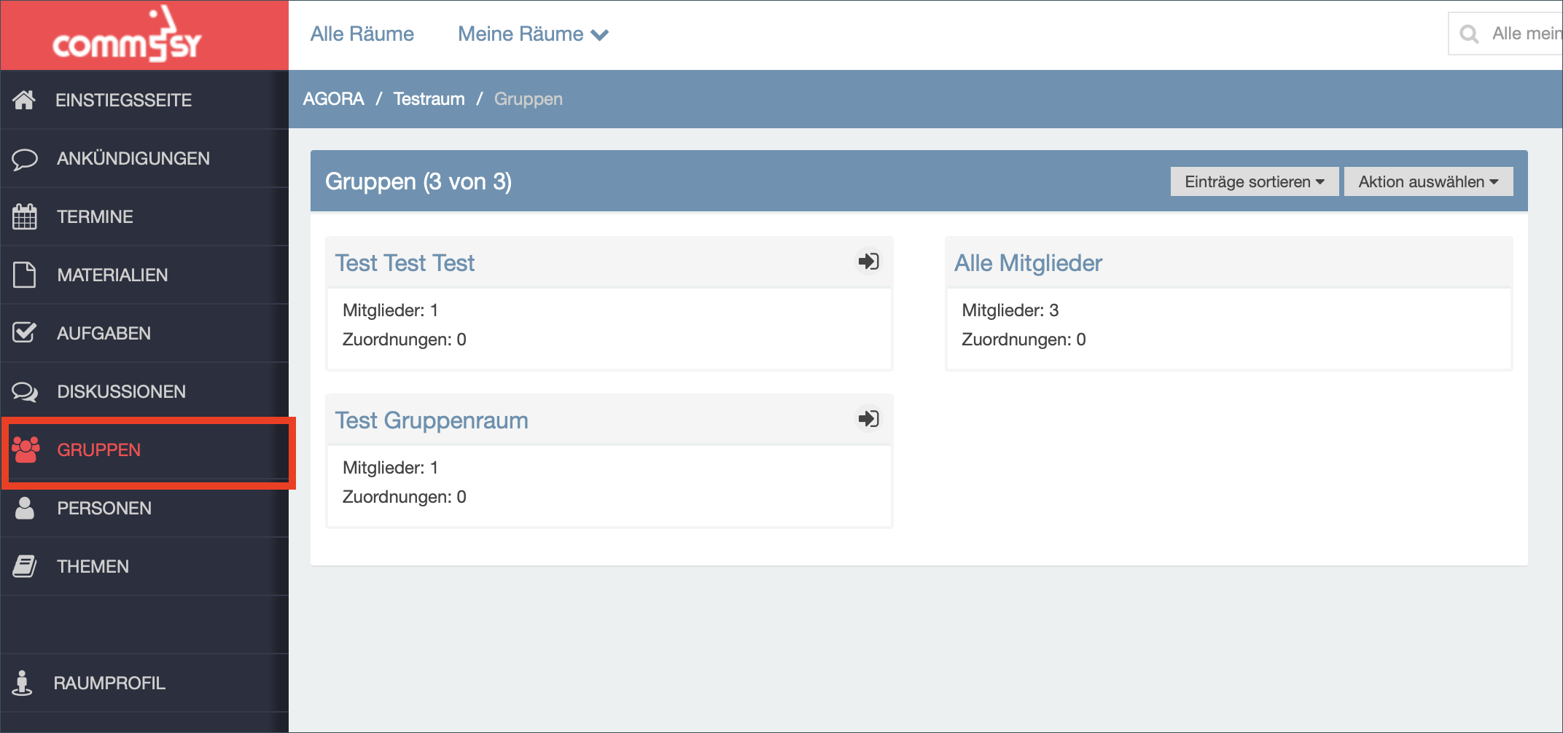Click AGORA breadcrumb link
1563x733 pixels.
[333, 99]
